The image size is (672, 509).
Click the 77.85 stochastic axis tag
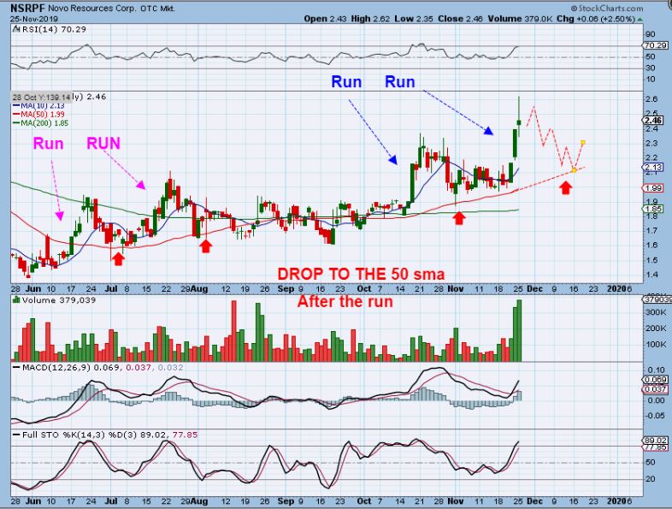coord(656,447)
